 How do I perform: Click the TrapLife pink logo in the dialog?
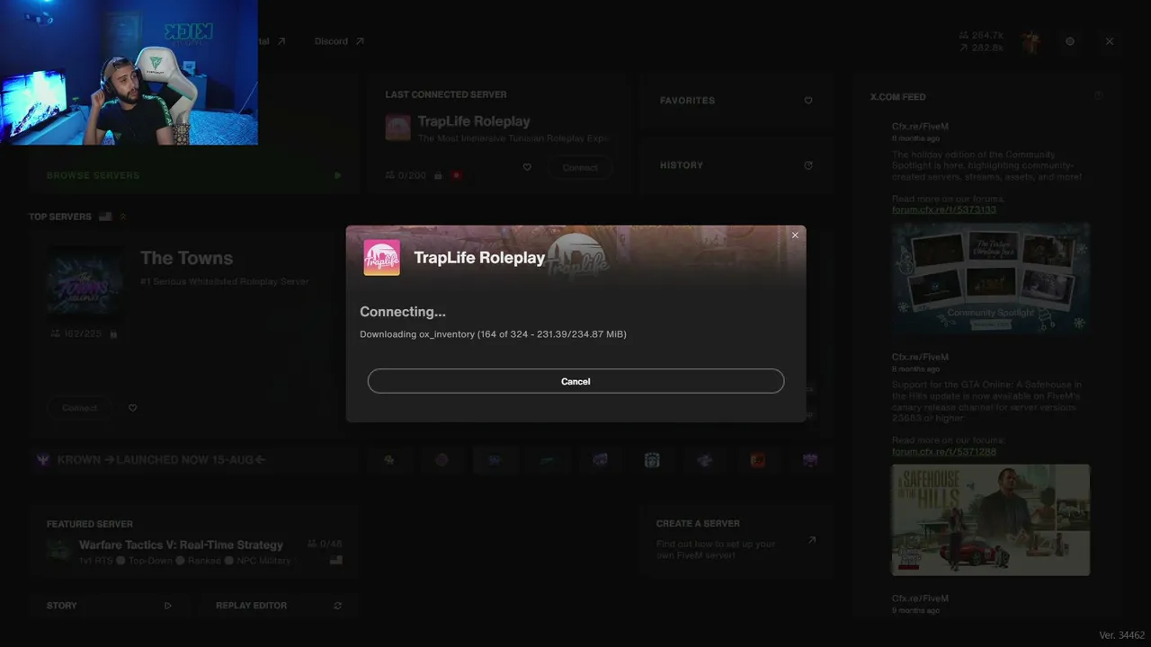[x=381, y=257]
